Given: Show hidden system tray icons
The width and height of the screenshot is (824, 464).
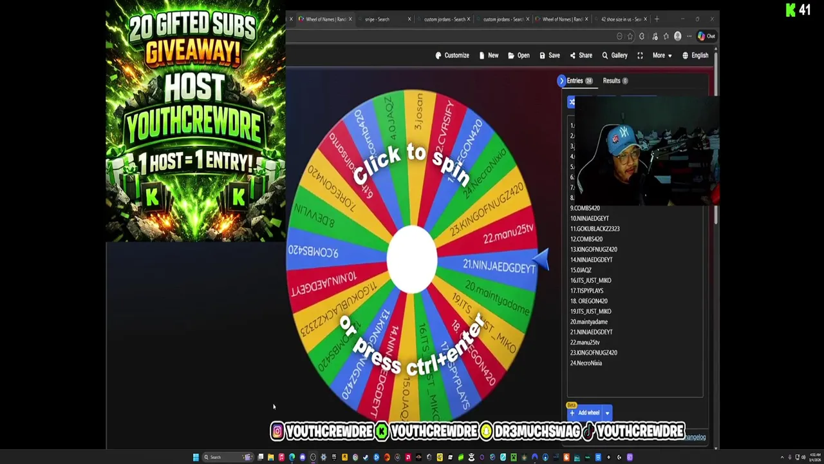Looking at the screenshot, I should click(782, 458).
